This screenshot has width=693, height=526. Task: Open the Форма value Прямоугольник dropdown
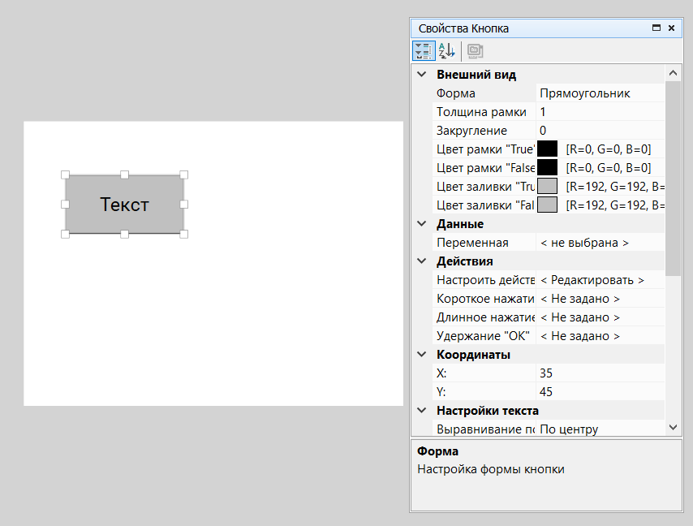[600, 93]
